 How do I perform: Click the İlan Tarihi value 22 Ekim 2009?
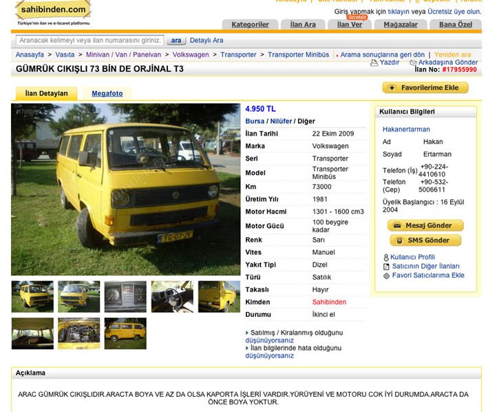point(333,134)
